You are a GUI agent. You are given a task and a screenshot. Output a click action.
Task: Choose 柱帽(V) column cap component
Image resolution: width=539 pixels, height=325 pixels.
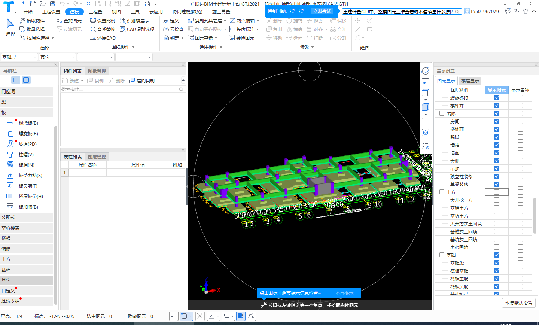[25, 154]
